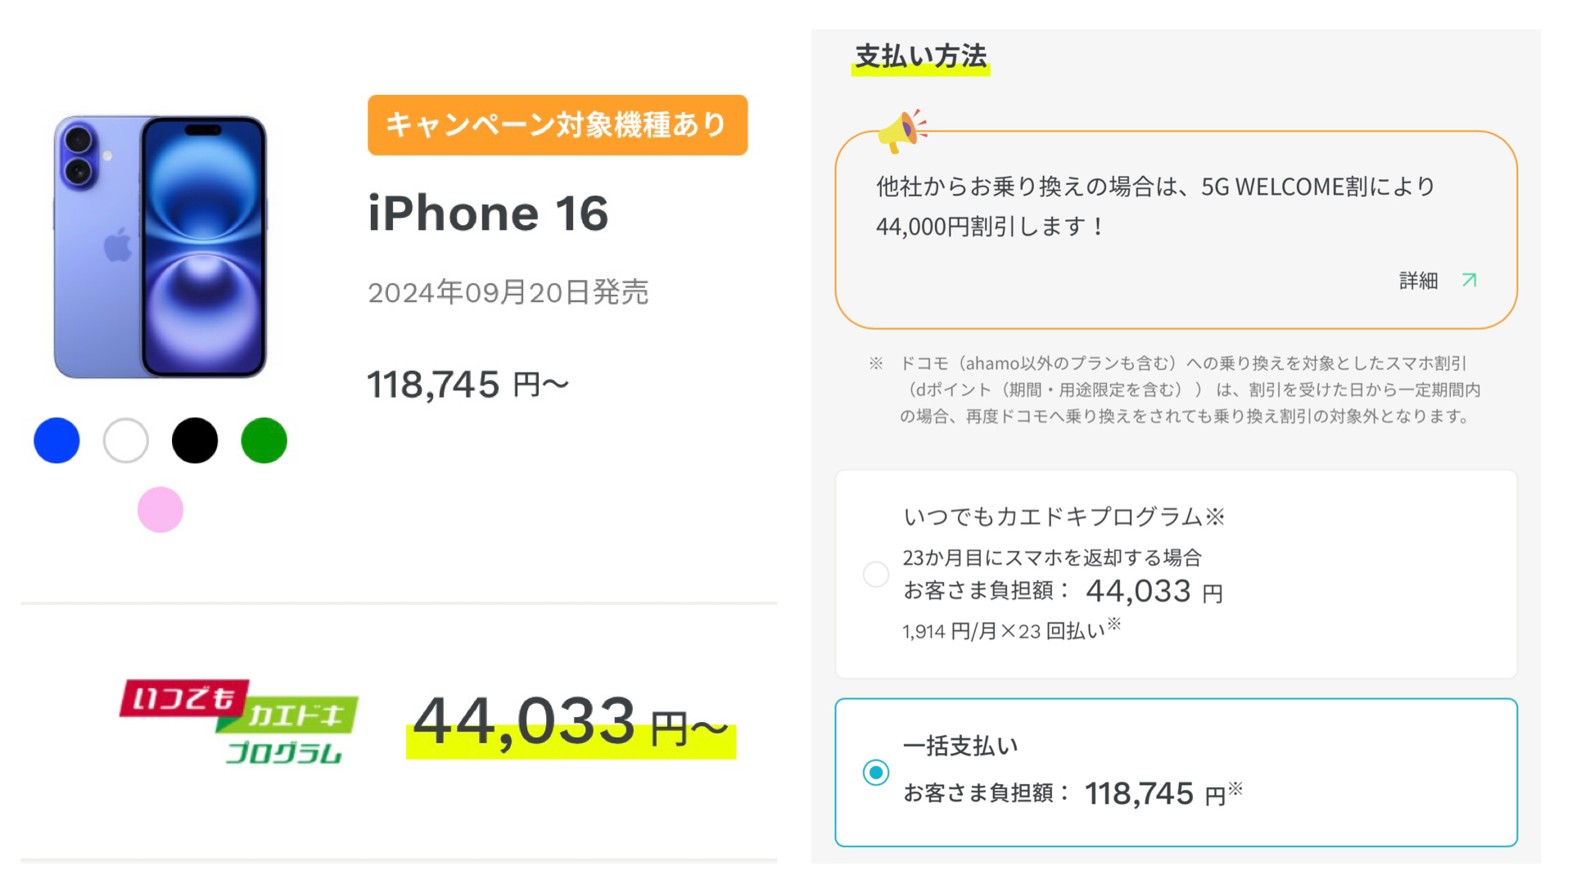Screen dimensions: 1572x884
Task: Choose the white color option
Action: (126, 440)
